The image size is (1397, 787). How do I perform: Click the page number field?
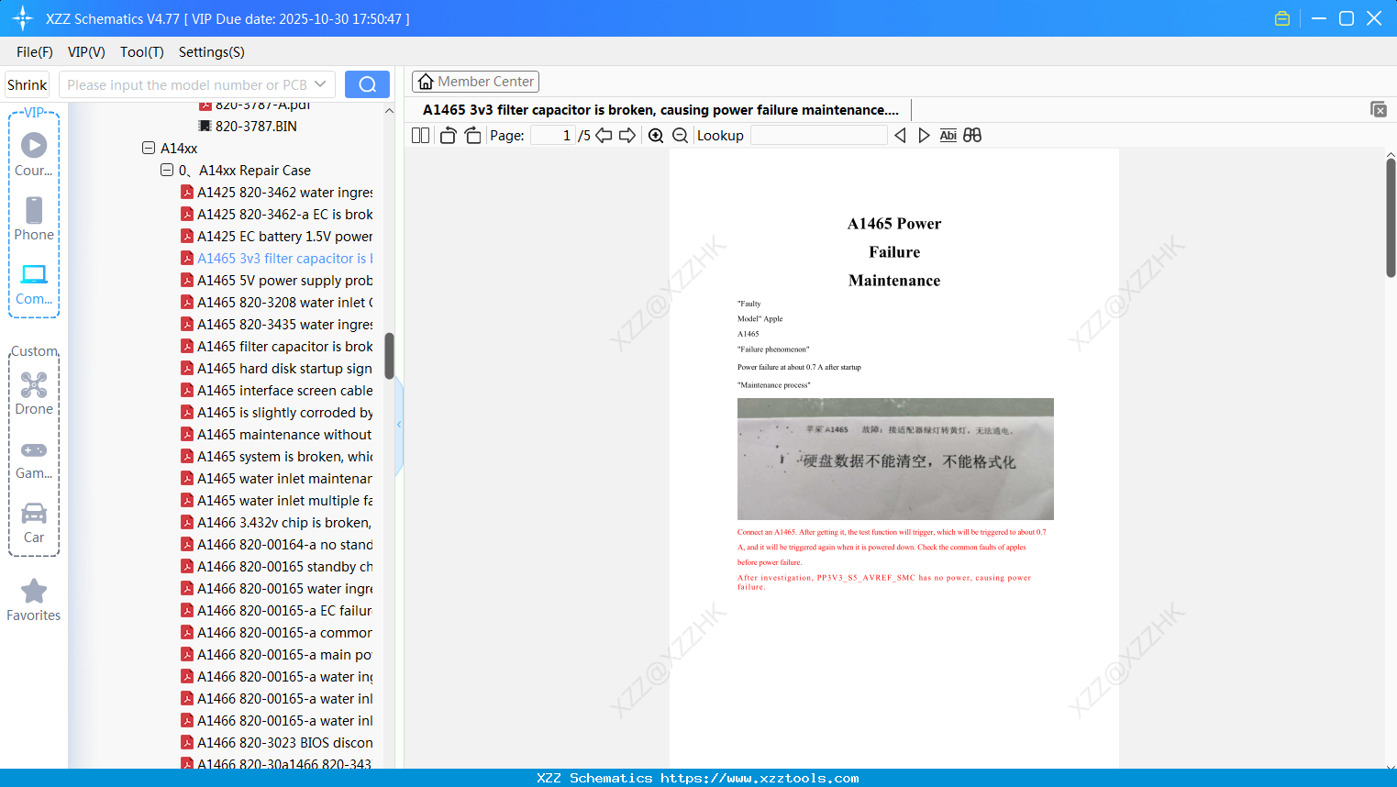point(552,136)
